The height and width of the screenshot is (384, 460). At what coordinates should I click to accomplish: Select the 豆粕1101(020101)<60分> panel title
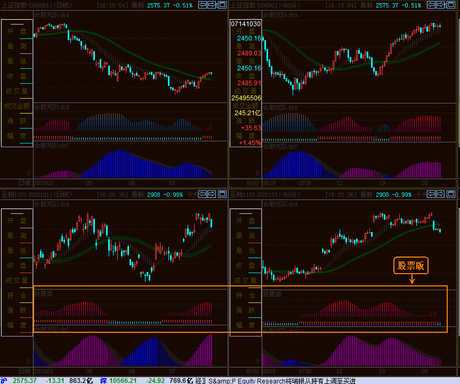265,194
